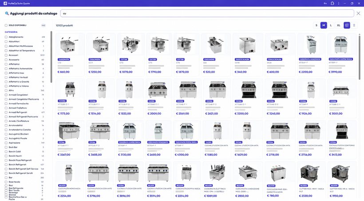This screenshot has width=364, height=201.
Task: Select the cutter priced € 1070,00
Action: click(131, 54)
